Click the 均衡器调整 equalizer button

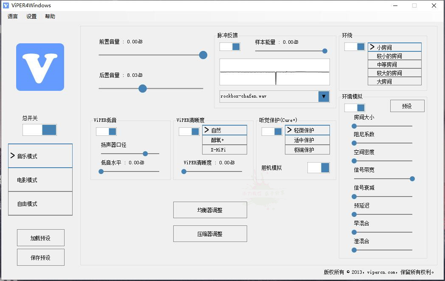click(x=210, y=210)
